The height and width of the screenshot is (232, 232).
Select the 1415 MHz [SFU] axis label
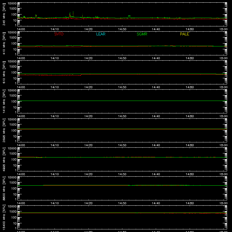click(4, 101)
